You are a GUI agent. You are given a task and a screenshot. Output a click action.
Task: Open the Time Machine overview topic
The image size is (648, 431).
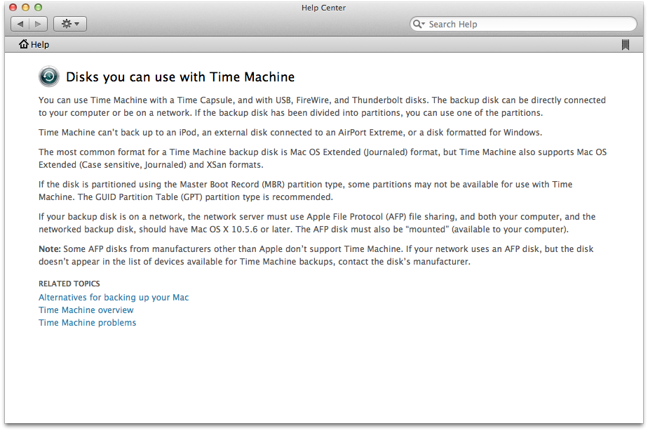click(x=86, y=310)
